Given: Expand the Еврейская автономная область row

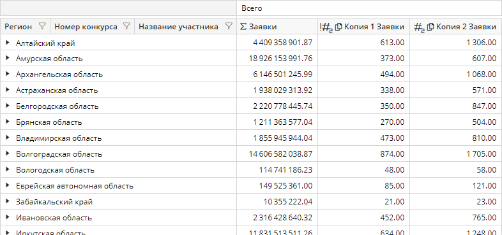Looking at the screenshot, I should pos(8,185).
